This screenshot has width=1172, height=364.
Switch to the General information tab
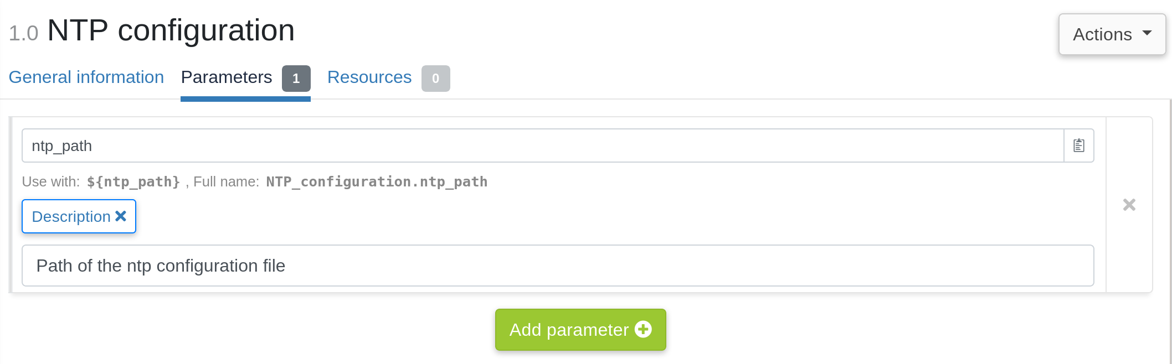pyautogui.click(x=86, y=77)
